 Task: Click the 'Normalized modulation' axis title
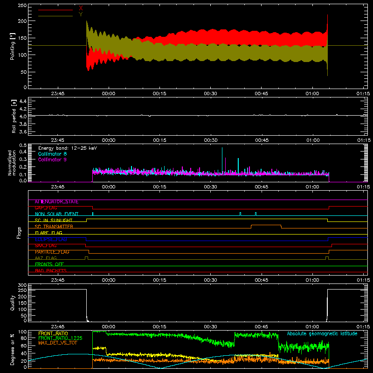[11, 163]
